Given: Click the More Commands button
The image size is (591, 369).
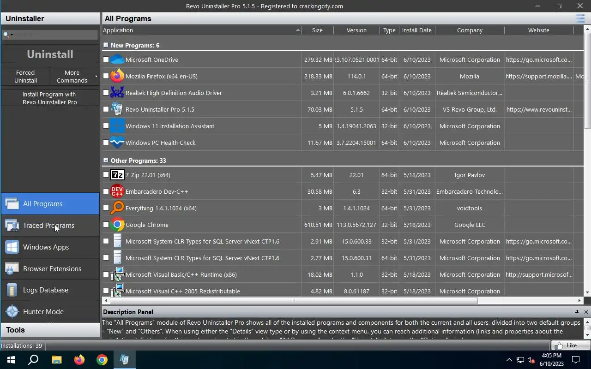Looking at the screenshot, I should (72, 77).
